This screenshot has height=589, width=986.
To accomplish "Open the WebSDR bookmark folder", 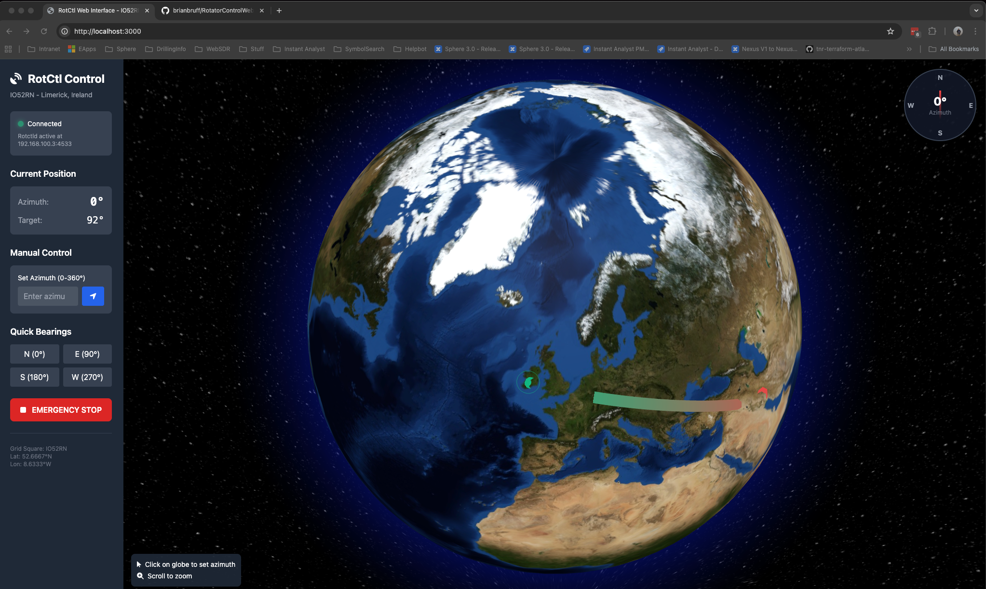I will pyautogui.click(x=213, y=49).
